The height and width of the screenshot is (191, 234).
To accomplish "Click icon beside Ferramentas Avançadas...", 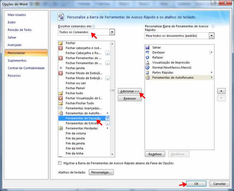I will pos(61,108).
